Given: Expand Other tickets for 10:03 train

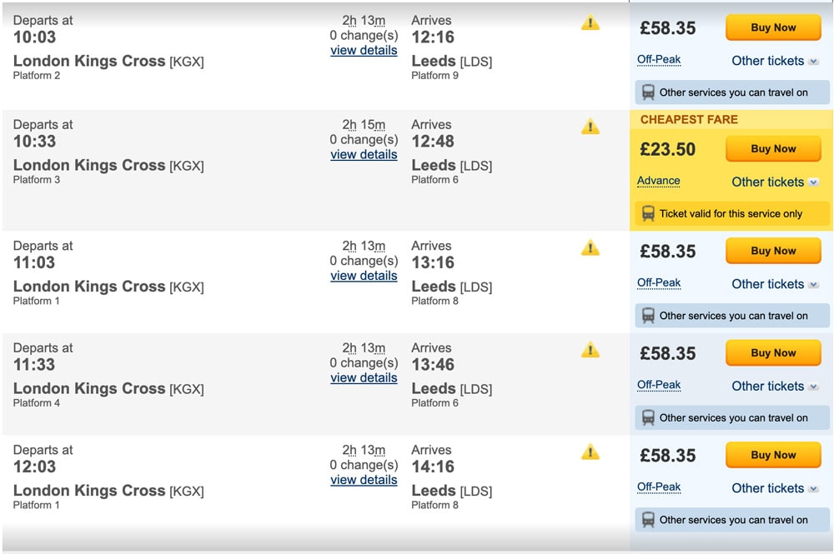Looking at the screenshot, I should 775,61.
